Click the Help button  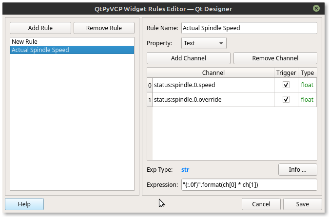[x=24, y=204]
